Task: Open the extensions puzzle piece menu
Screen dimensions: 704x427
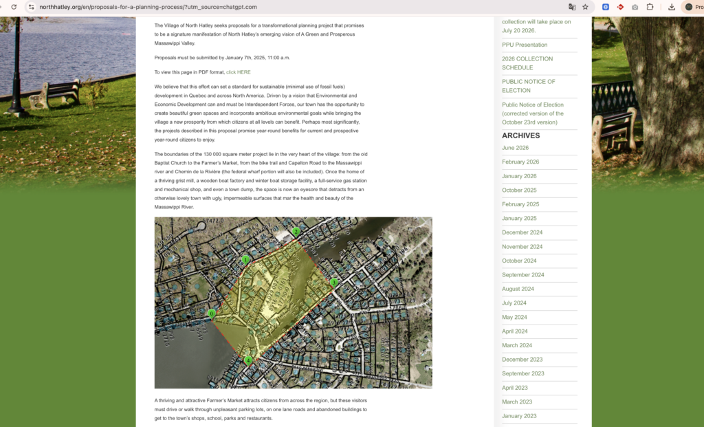Action: [x=650, y=7]
